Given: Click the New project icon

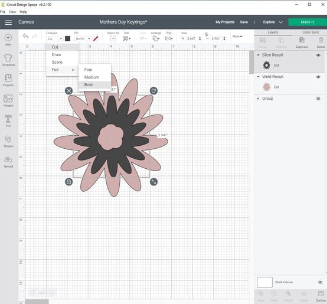Looking at the screenshot, I should pyautogui.click(x=8, y=38).
